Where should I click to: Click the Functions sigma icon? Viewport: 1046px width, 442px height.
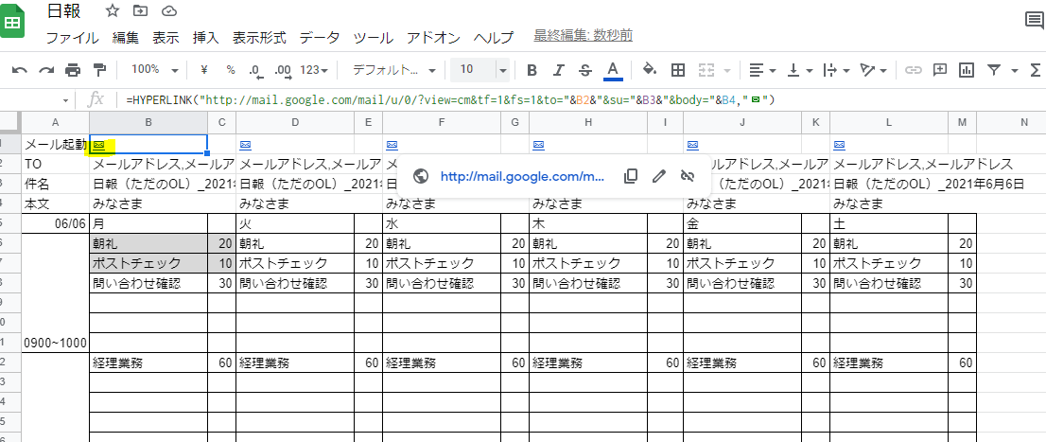pos(1036,69)
